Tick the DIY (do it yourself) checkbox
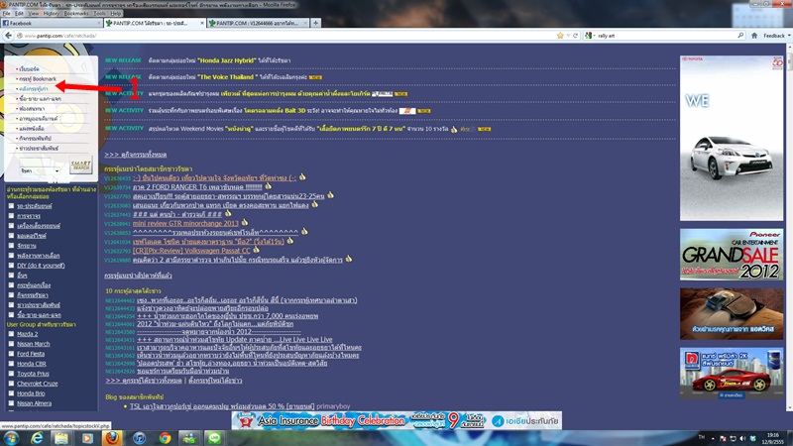Viewport: 793px width, 446px height. click(11, 265)
